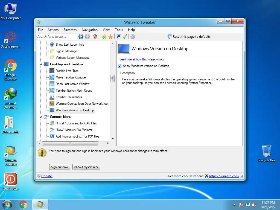Select "Install" Command for CAB Files
The width and height of the screenshot is (280, 210).
tap(76, 123)
